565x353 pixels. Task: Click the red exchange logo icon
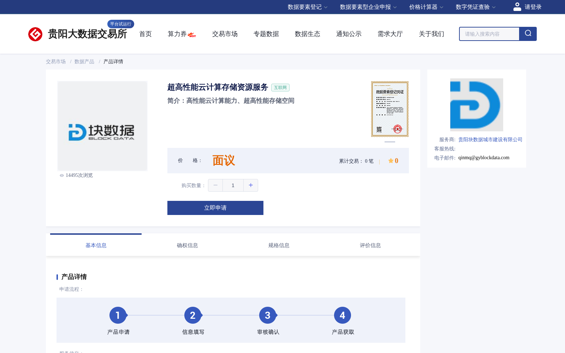tap(35, 34)
